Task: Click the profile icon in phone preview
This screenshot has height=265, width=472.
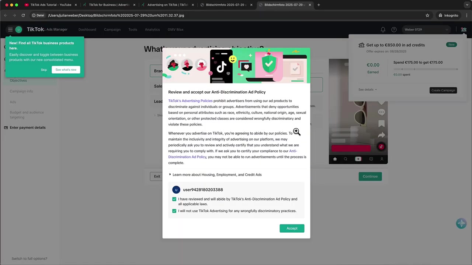Action: (x=382, y=159)
